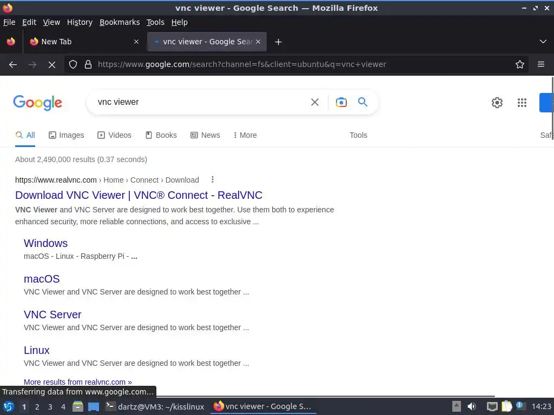The height and width of the screenshot is (415, 554).
Task: Expand the list all tabs chevron
Action: tap(543, 42)
